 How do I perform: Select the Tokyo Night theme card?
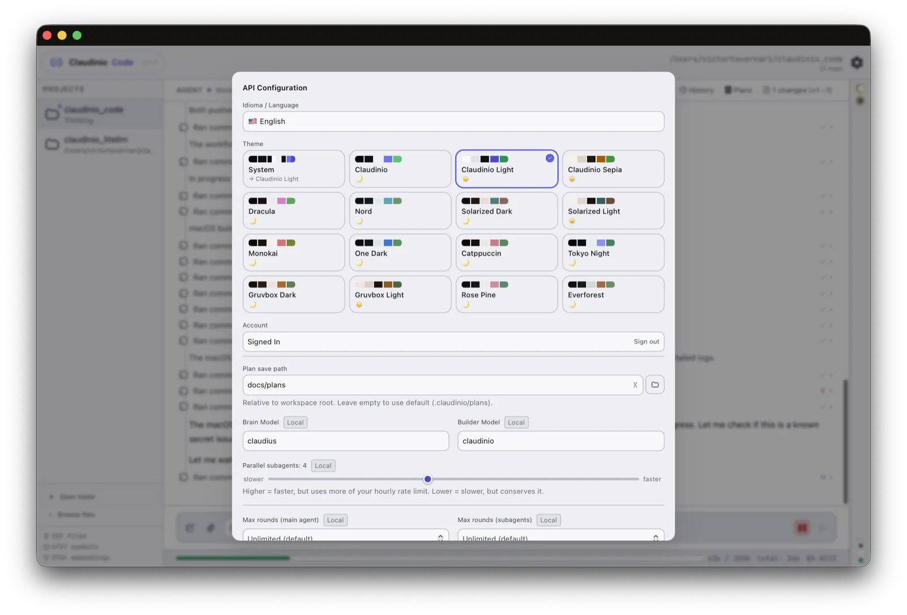613,253
